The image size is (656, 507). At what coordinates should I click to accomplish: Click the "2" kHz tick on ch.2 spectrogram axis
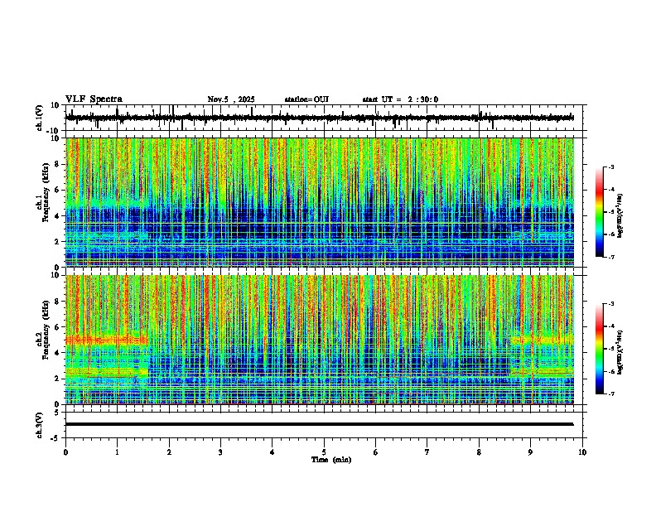click(x=57, y=379)
